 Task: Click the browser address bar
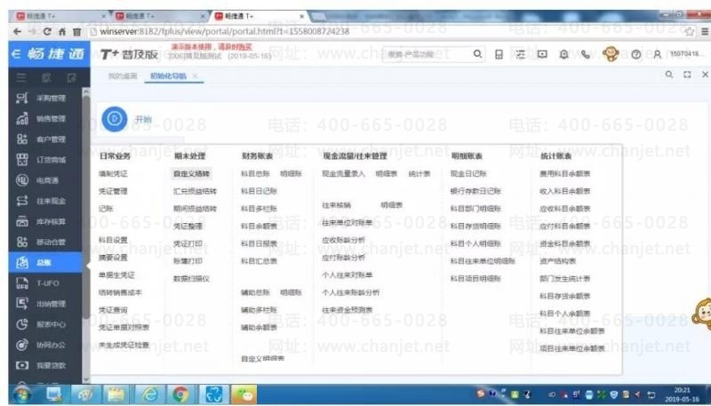[x=386, y=31]
